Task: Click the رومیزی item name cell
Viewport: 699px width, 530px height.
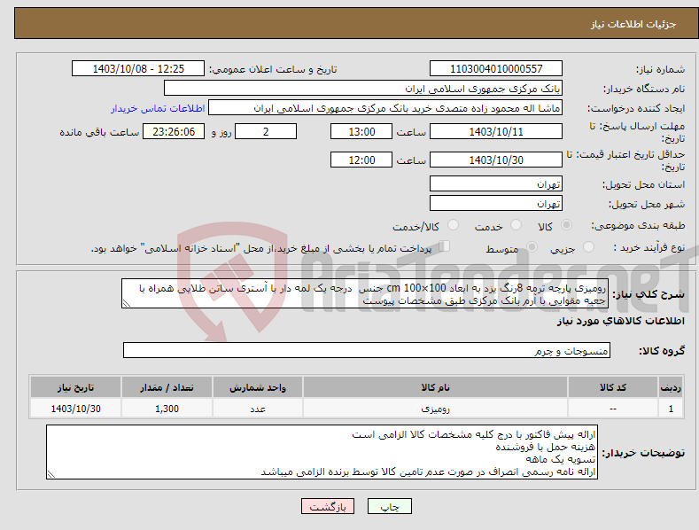Action: click(435, 409)
